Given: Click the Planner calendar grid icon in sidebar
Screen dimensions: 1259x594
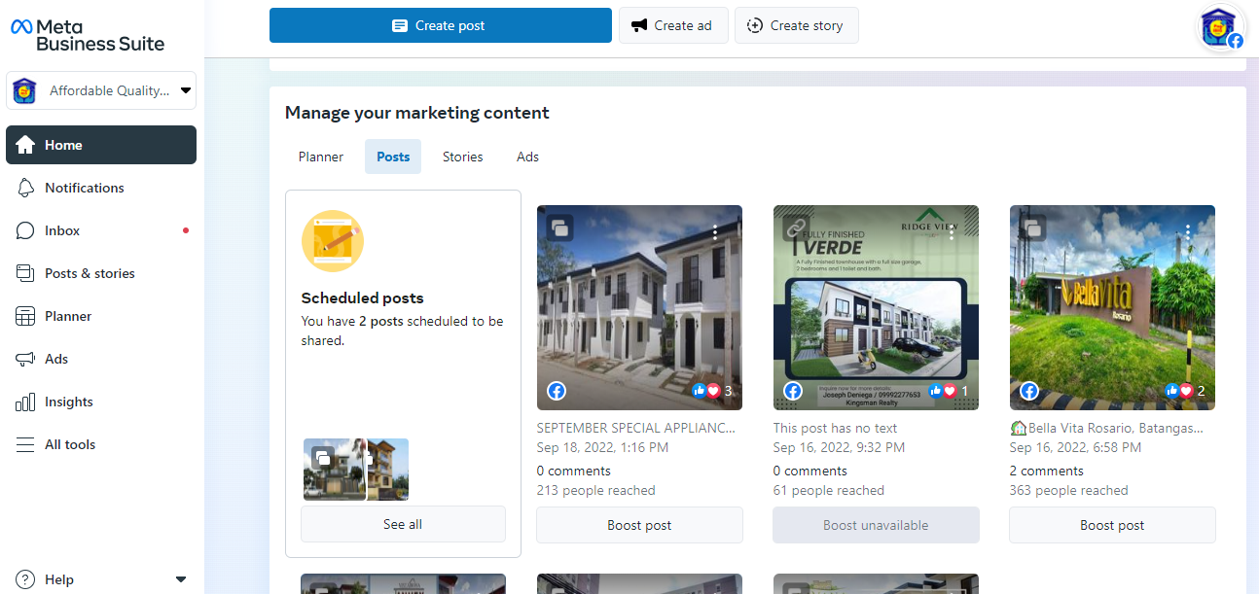Looking at the screenshot, I should [x=26, y=316].
